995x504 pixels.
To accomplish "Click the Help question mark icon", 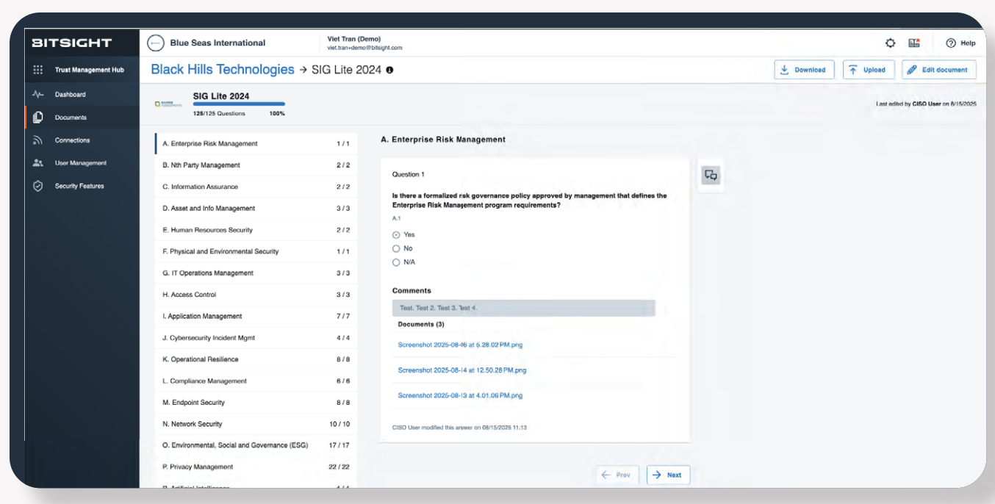I will [x=951, y=43].
